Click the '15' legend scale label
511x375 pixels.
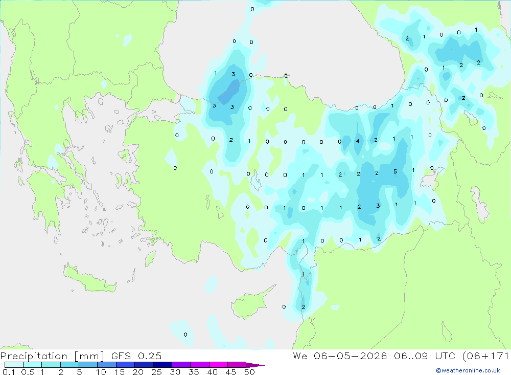coord(120,372)
